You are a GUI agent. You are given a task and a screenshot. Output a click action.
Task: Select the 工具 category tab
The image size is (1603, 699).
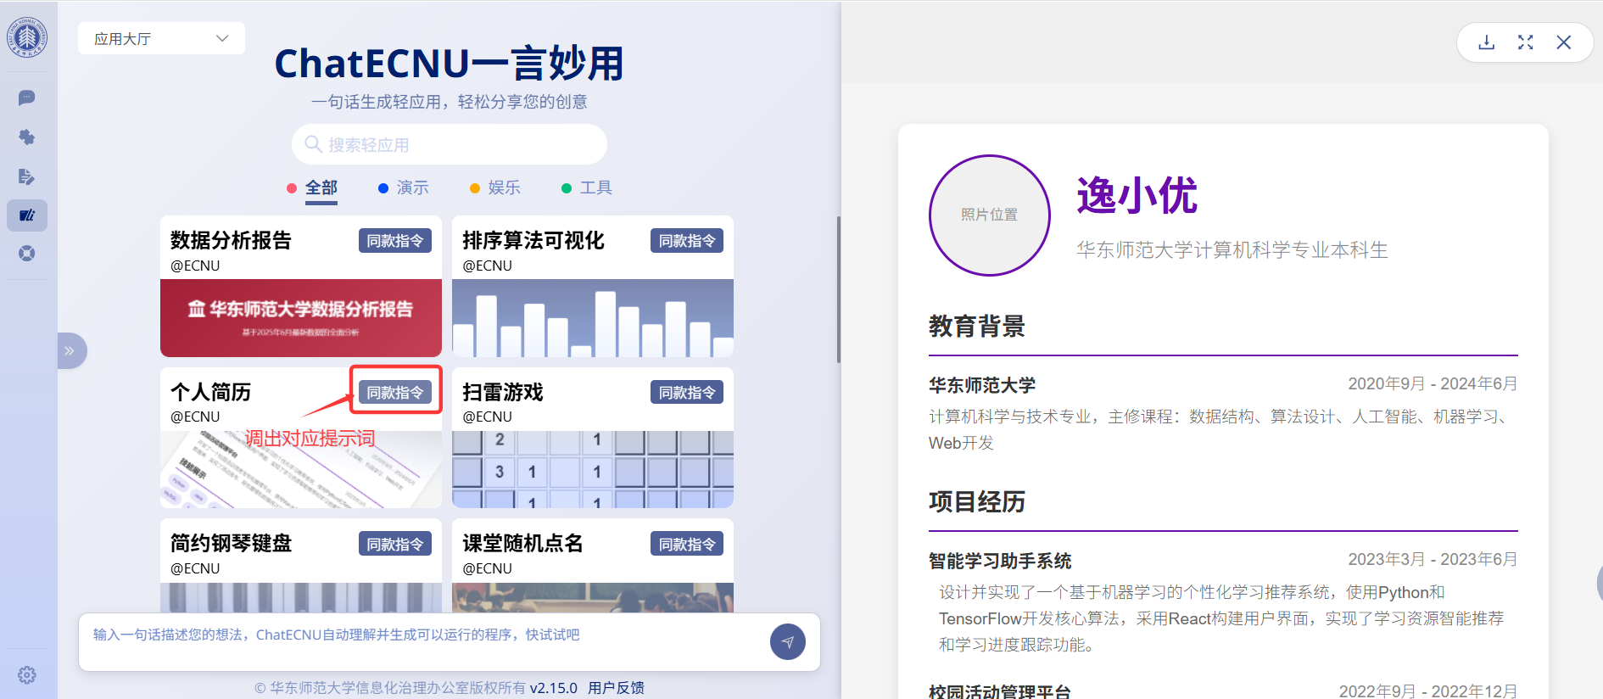595,187
